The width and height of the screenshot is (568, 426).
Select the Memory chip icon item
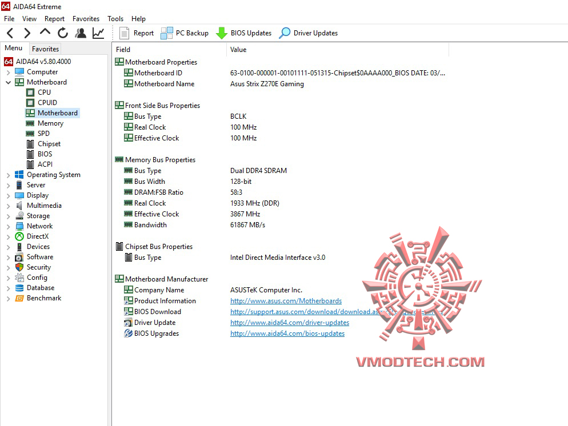tap(30, 123)
